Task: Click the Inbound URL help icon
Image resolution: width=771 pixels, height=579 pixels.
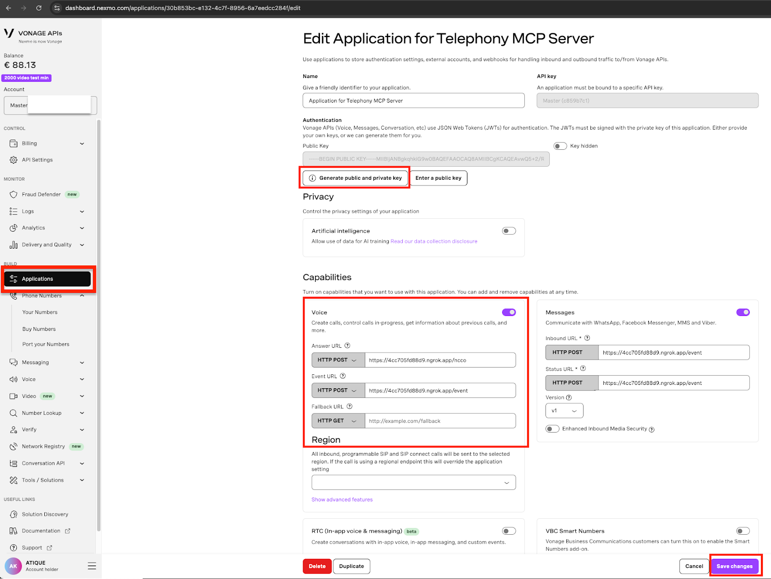Action: coord(587,338)
